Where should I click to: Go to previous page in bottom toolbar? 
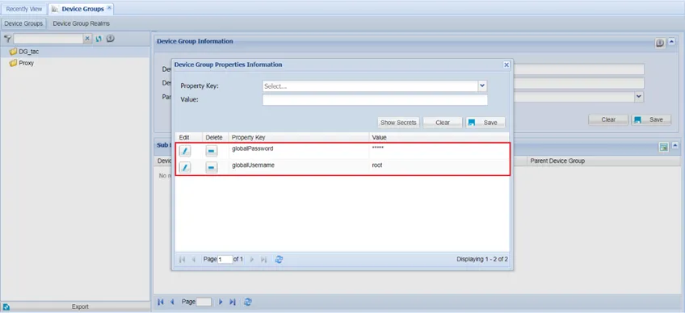(172, 302)
